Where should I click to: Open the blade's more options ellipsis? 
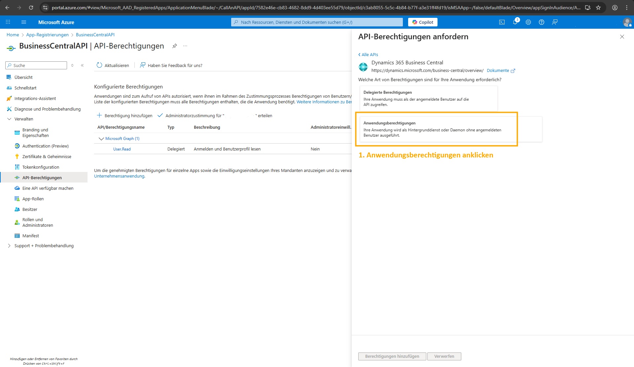tap(185, 46)
